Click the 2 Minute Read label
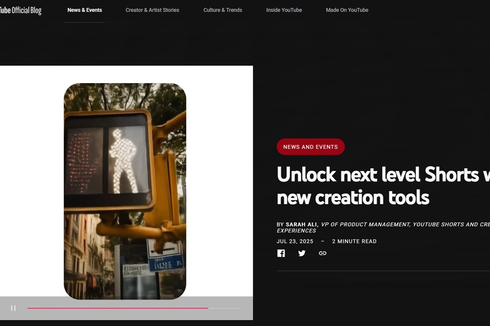Image resolution: width=490 pixels, height=326 pixels. pos(354,241)
